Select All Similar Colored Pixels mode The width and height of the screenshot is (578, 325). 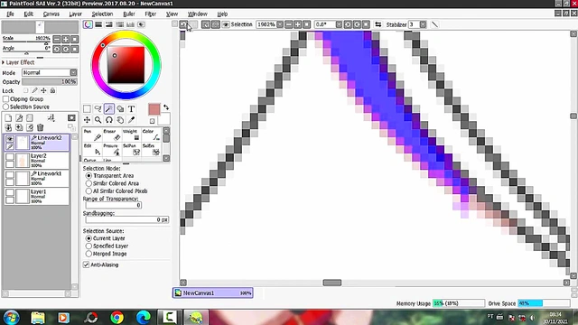click(x=89, y=190)
